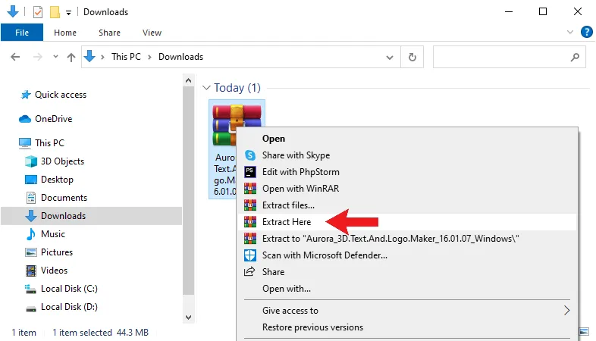Click the Properties icon in title bar

pos(38,12)
